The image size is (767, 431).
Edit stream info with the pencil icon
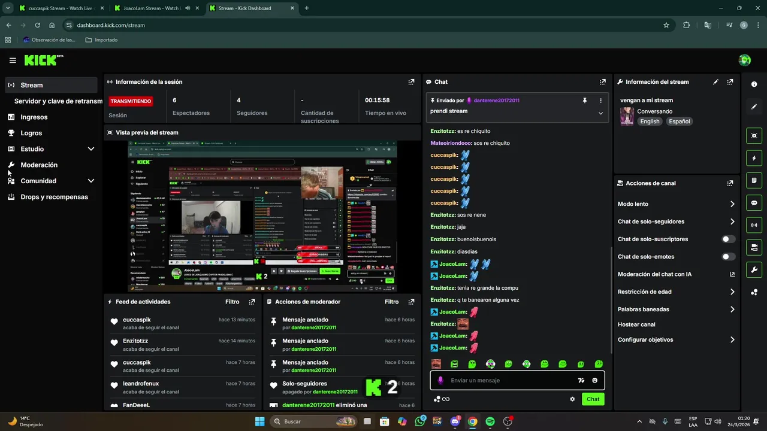715,82
